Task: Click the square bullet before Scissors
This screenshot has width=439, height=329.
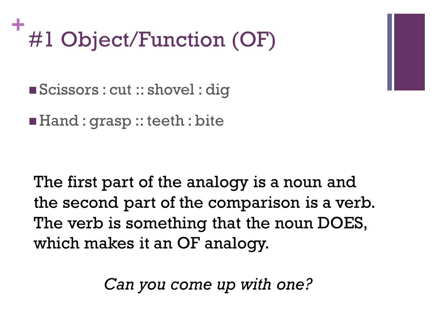Action: 33,90
